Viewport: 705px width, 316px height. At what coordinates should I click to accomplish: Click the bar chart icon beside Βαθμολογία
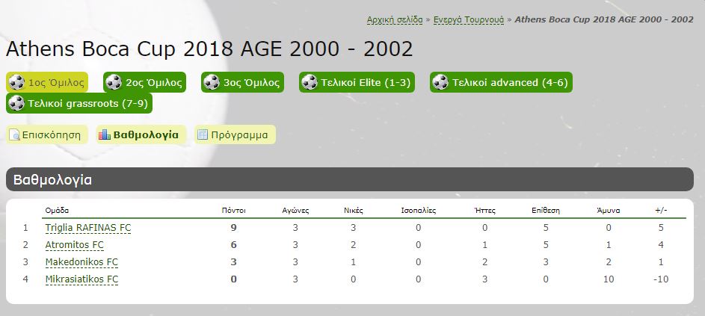coord(105,135)
